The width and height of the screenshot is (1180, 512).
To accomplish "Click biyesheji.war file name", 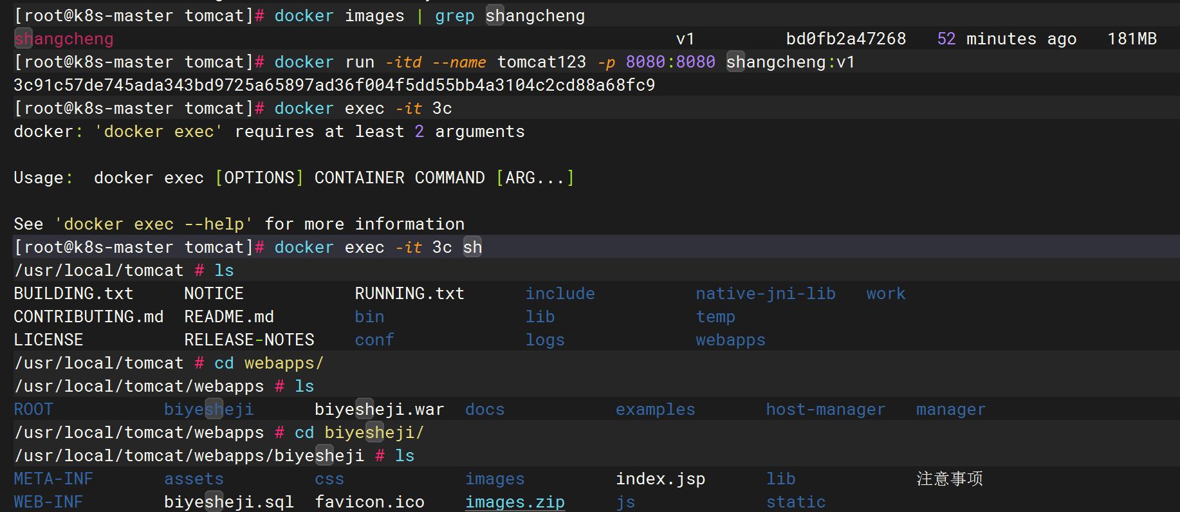I will (380, 410).
